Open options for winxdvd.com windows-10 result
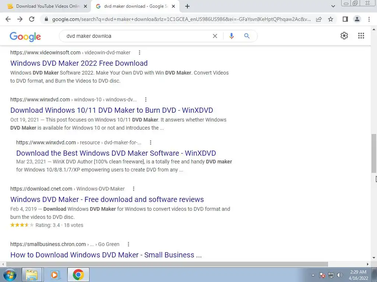Viewport: 377px width, 282px height. pyautogui.click(x=146, y=100)
